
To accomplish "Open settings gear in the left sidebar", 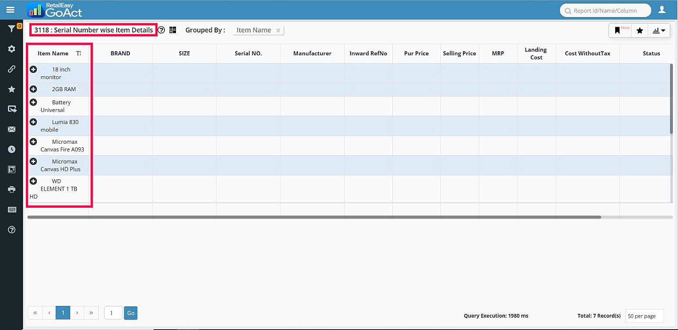I will click(12, 49).
